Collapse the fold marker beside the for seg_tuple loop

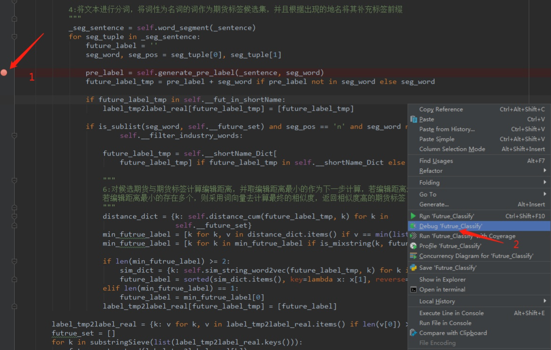coord(14,36)
